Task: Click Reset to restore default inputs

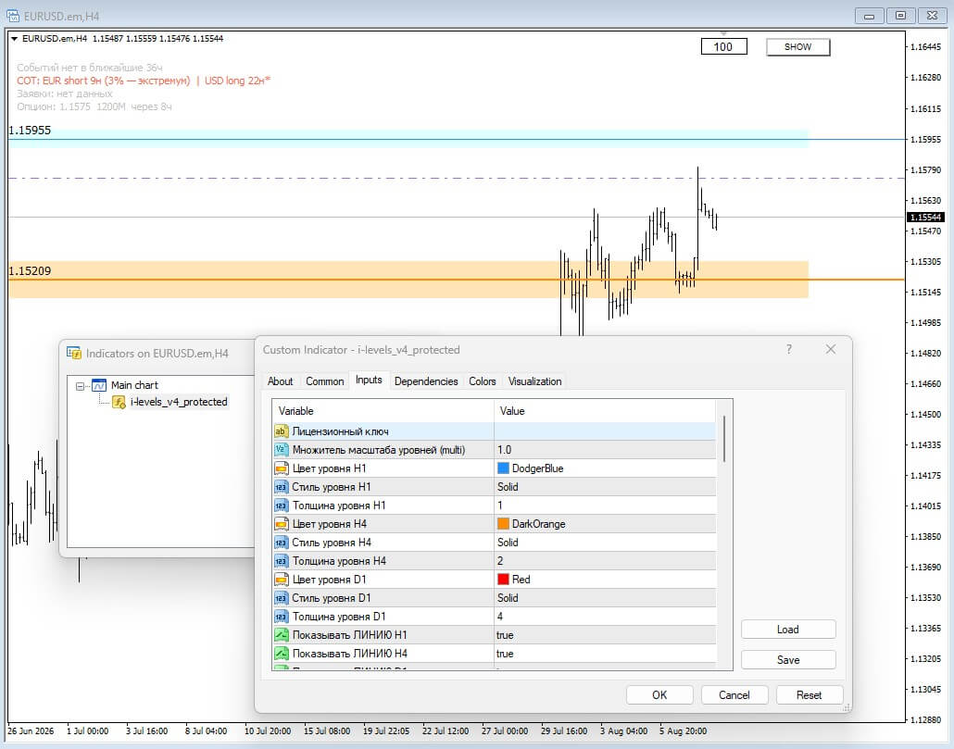Action: [810, 695]
